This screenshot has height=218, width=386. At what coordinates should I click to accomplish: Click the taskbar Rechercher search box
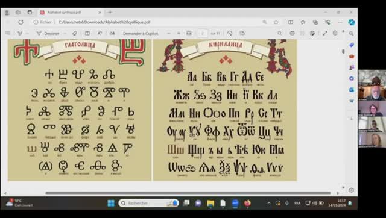coord(148,203)
